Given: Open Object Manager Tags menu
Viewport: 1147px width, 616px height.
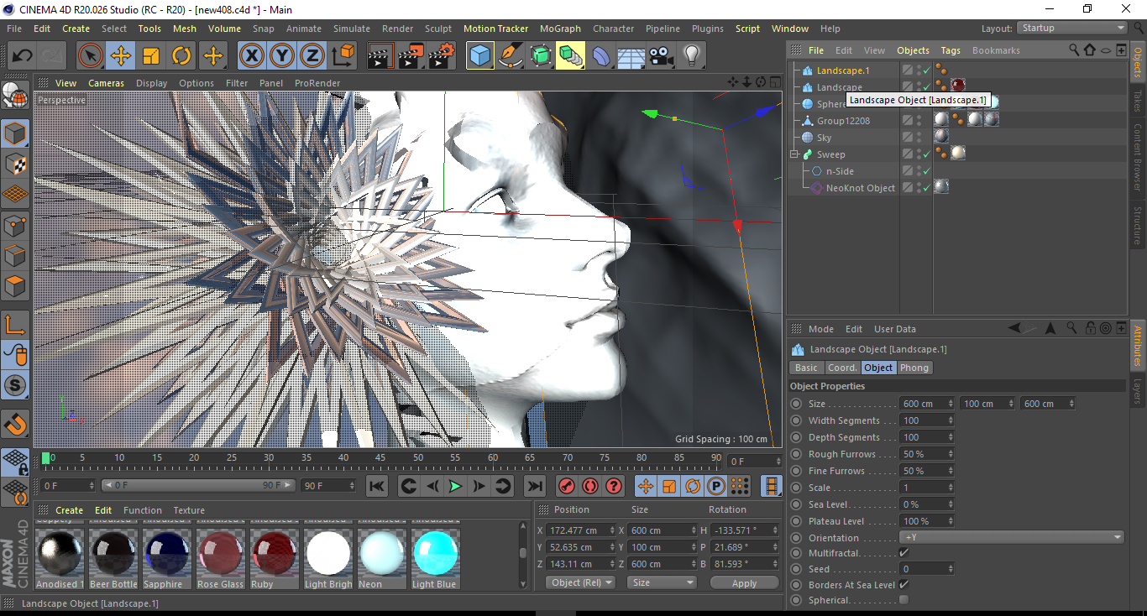Looking at the screenshot, I should click(x=951, y=50).
